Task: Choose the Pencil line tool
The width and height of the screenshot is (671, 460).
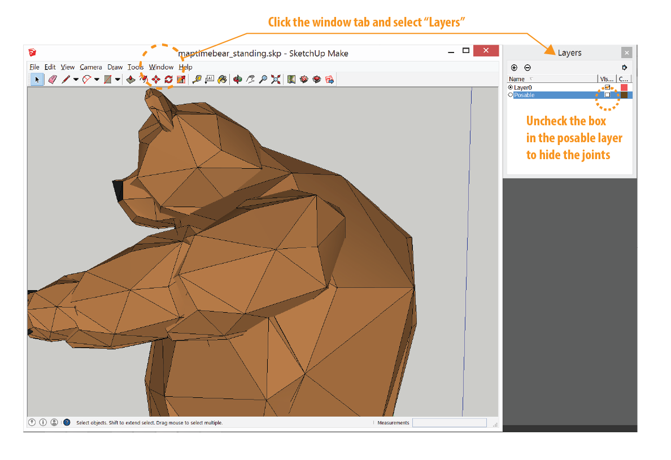Action: click(x=66, y=80)
